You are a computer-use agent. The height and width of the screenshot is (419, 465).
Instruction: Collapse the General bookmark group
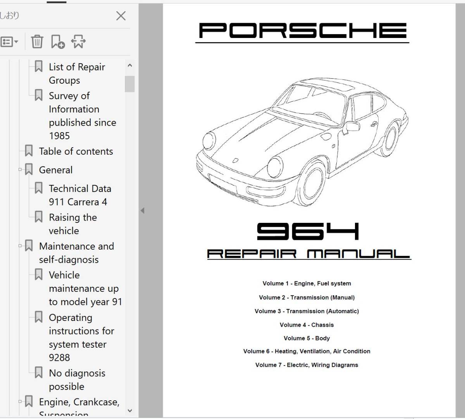(20, 169)
